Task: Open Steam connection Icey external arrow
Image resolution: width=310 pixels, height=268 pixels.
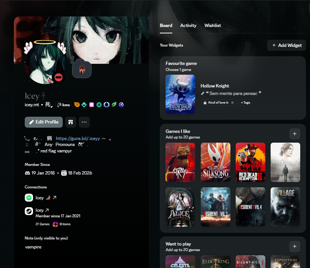Action: pyautogui.click(x=47, y=210)
